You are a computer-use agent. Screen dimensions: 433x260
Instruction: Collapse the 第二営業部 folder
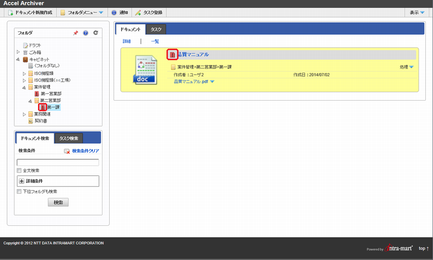point(30,101)
